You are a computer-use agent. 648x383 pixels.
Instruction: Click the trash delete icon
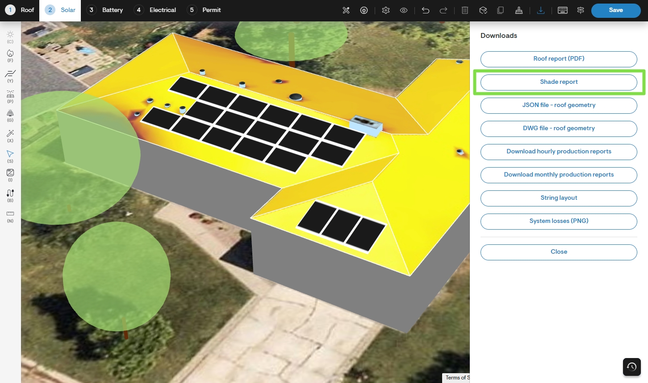(465, 10)
